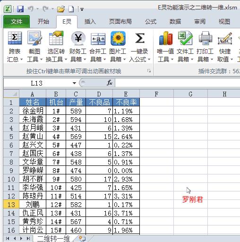
Task: Expand the 跨表汇总 dropdown arrow
Action: [x=22, y=60]
